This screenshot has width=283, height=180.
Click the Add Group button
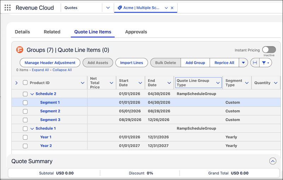click(195, 63)
